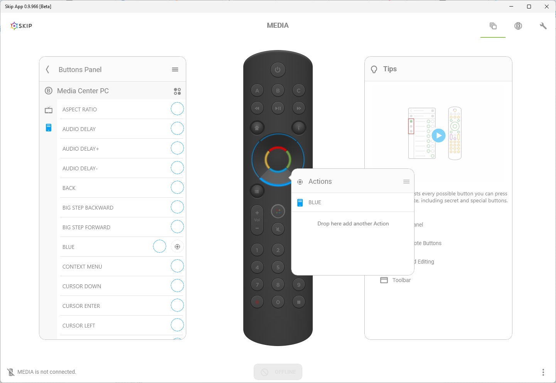Go back using the Buttons Panel chevron
Screen dimensions: 556x383
[47, 69]
